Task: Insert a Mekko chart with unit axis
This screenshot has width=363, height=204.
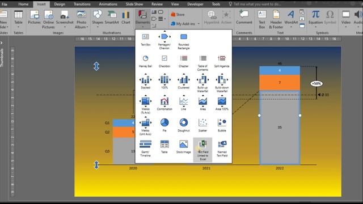Action: [x=145, y=126]
